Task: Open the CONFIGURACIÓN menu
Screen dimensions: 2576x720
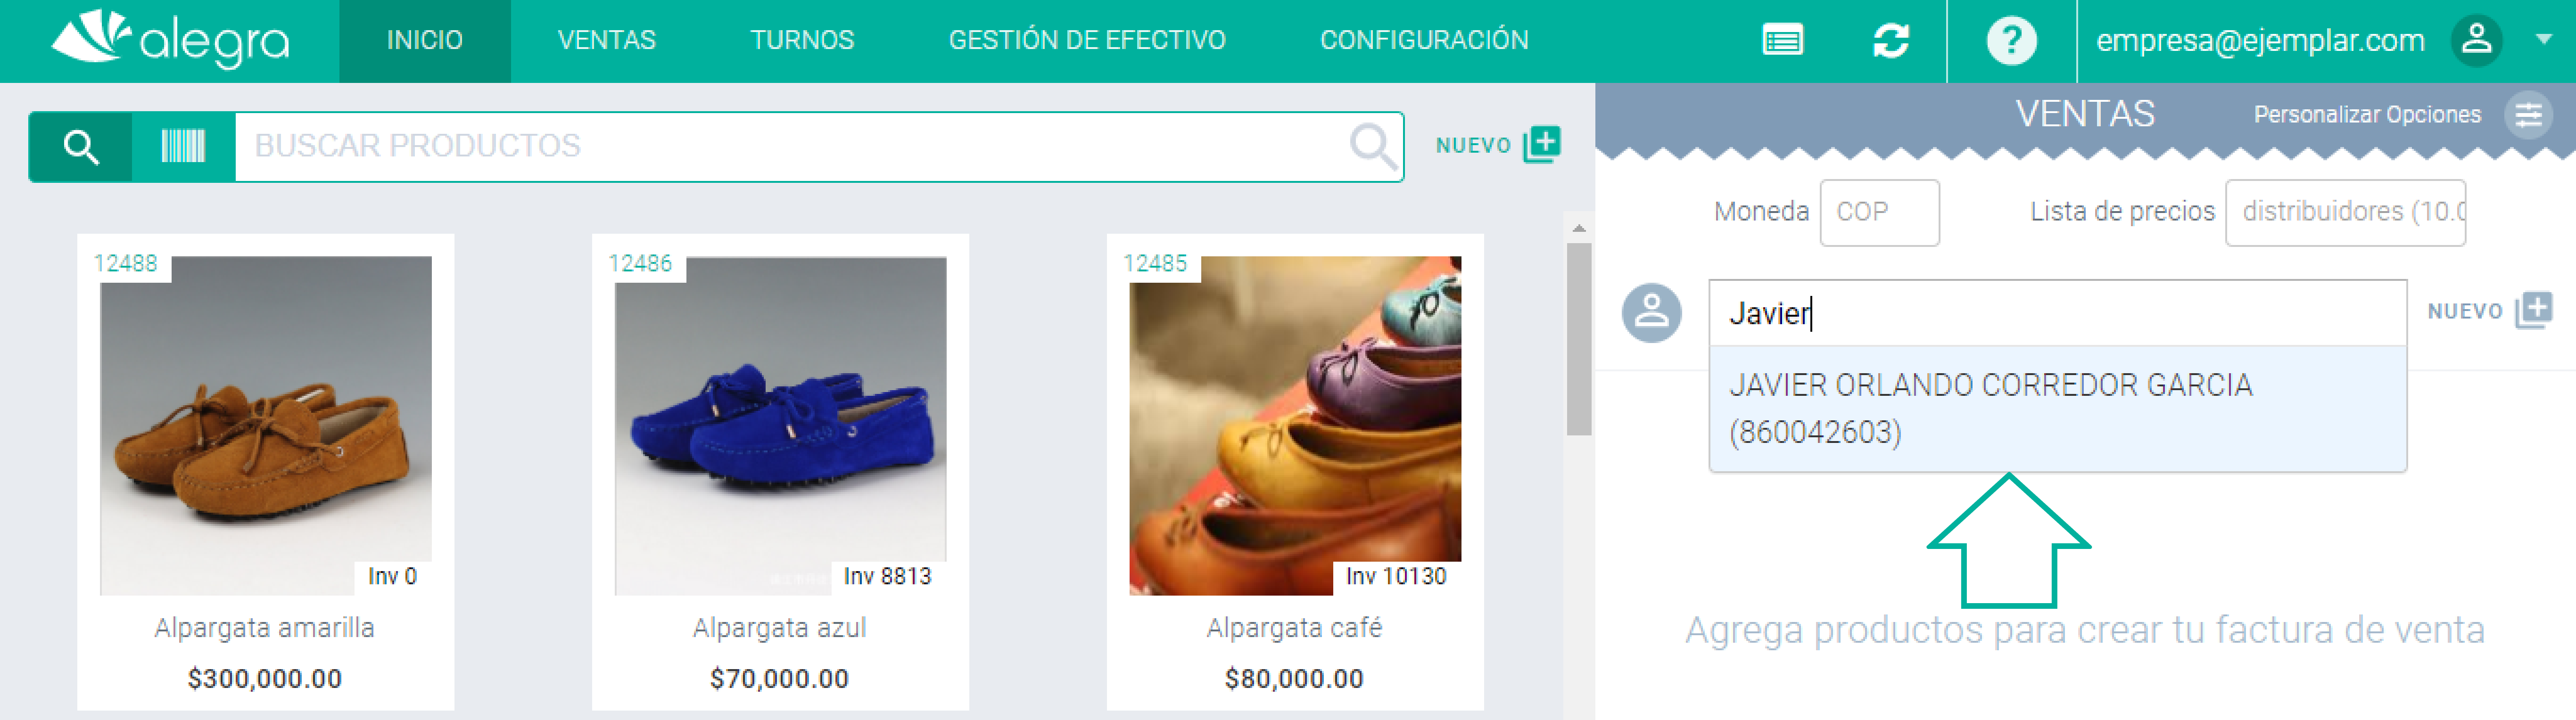Action: click(x=1424, y=41)
